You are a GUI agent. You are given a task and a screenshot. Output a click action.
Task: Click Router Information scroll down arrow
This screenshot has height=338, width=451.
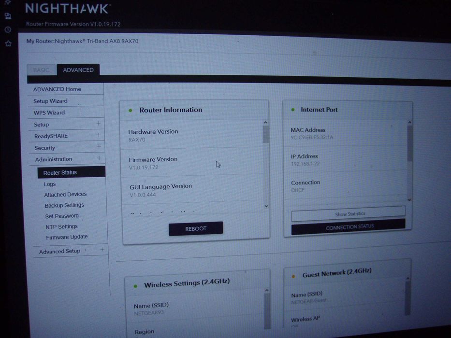266,206
